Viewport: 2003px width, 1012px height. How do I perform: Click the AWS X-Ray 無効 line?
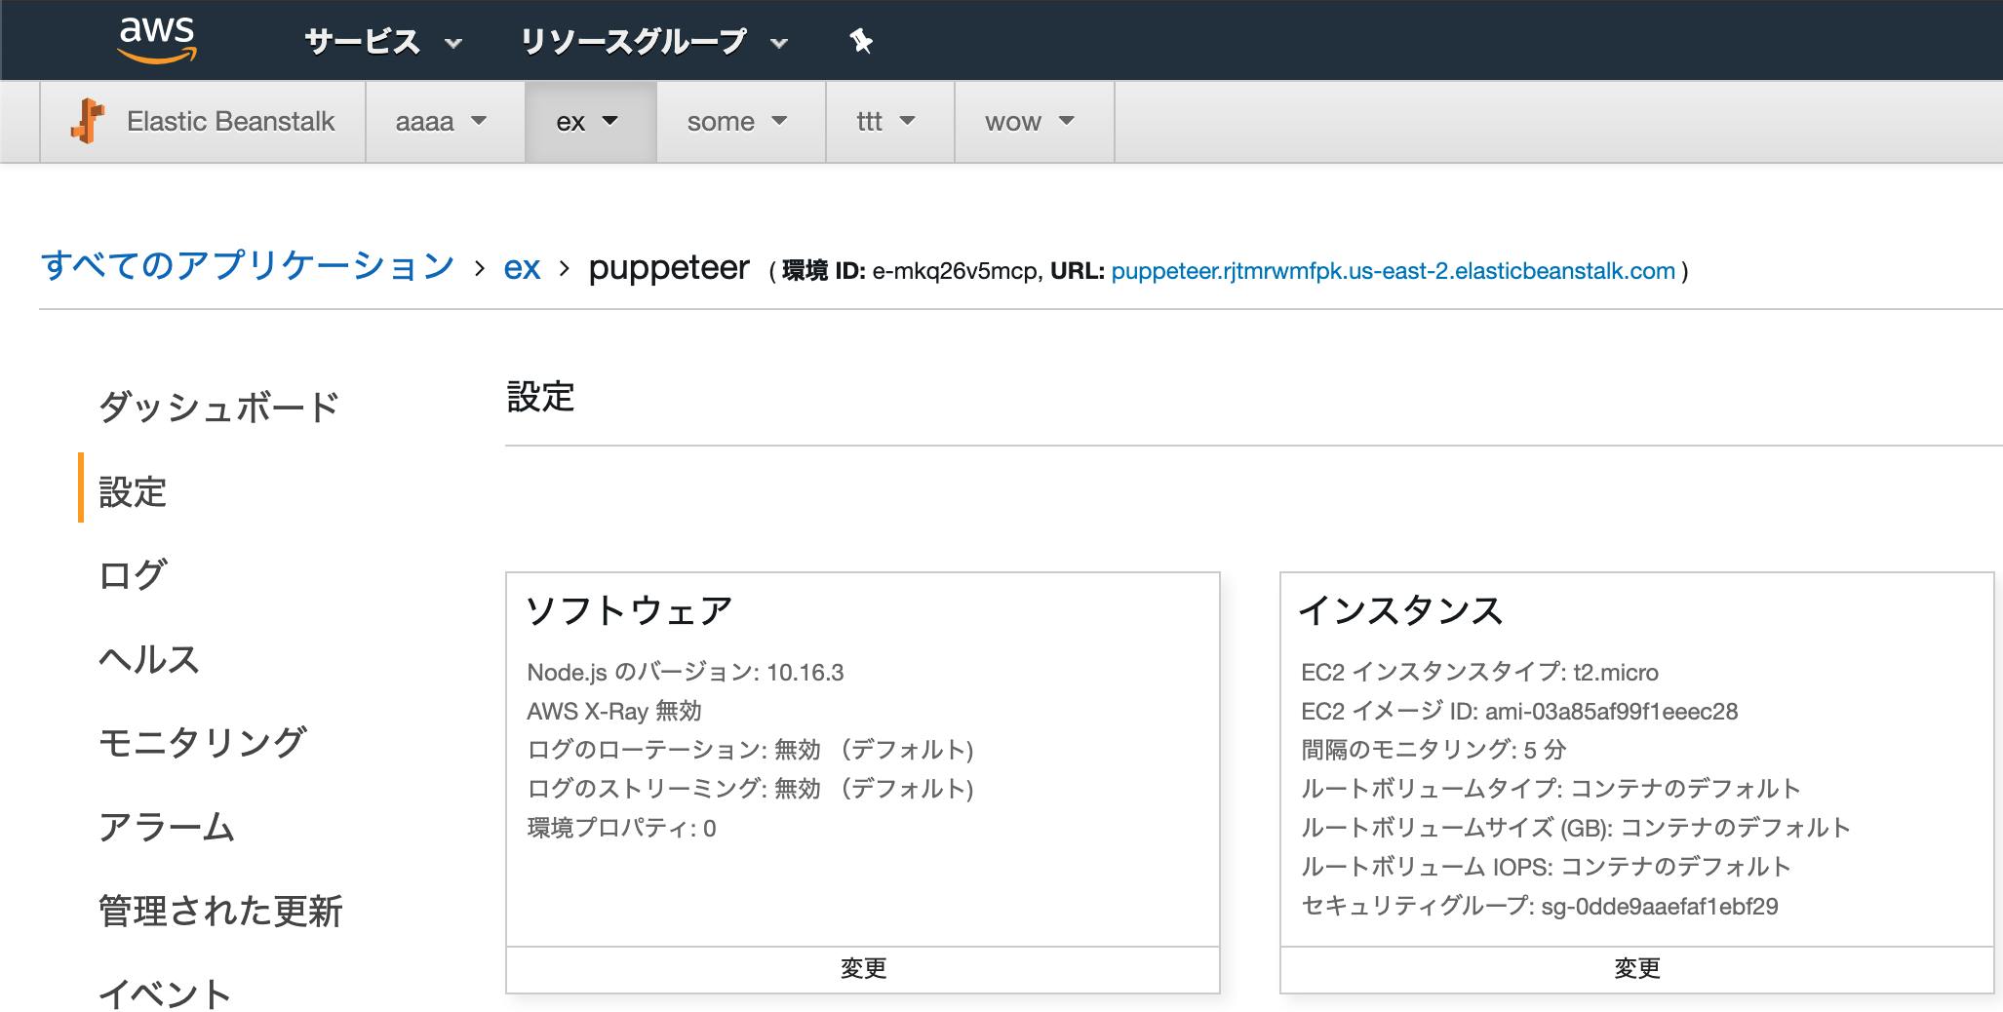click(614, 711)
